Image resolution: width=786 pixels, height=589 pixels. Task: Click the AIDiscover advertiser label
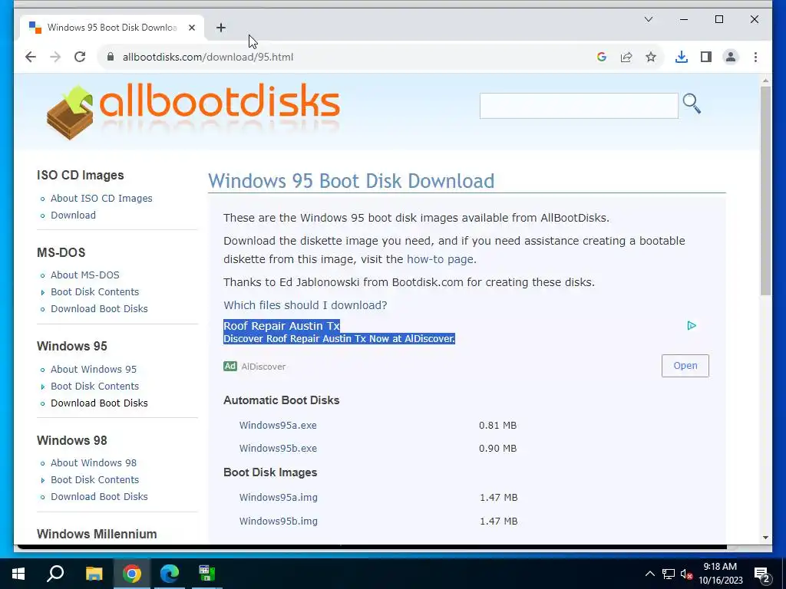(264, 367)
